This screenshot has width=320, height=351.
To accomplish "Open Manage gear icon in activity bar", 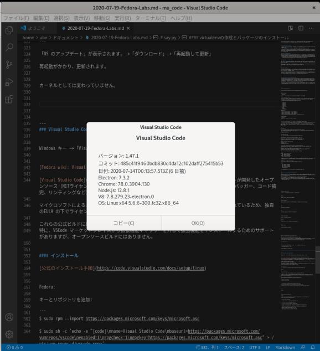I will [9, 334].
